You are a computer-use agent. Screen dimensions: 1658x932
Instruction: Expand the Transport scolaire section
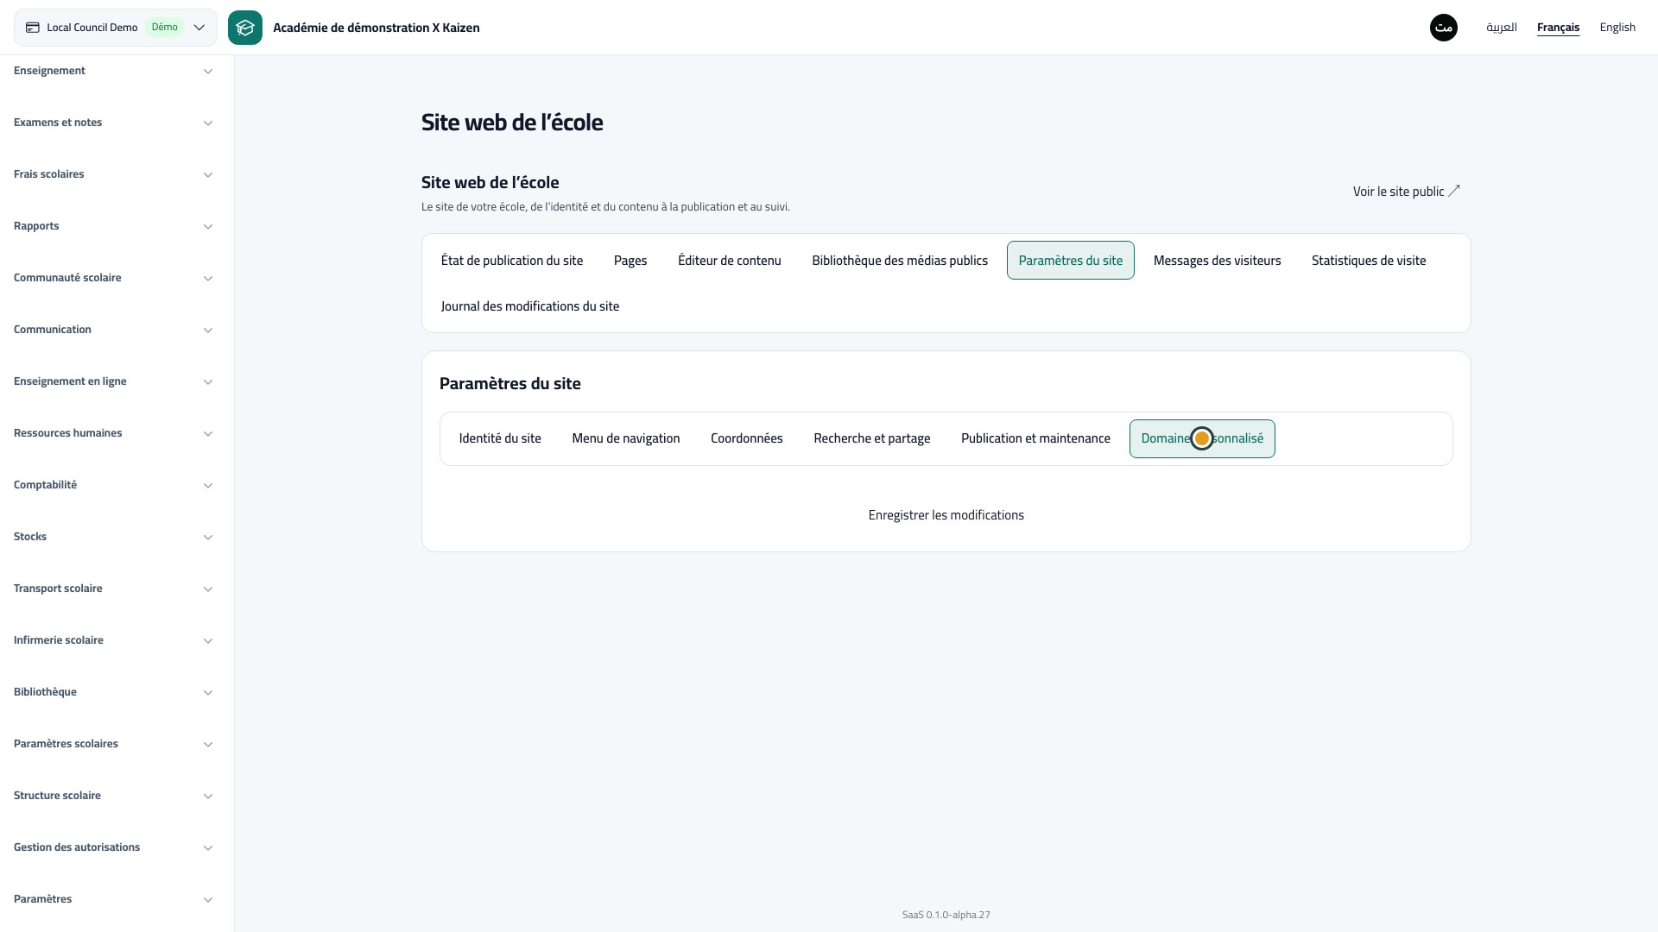pyautogui.click(x=113, y=589)
